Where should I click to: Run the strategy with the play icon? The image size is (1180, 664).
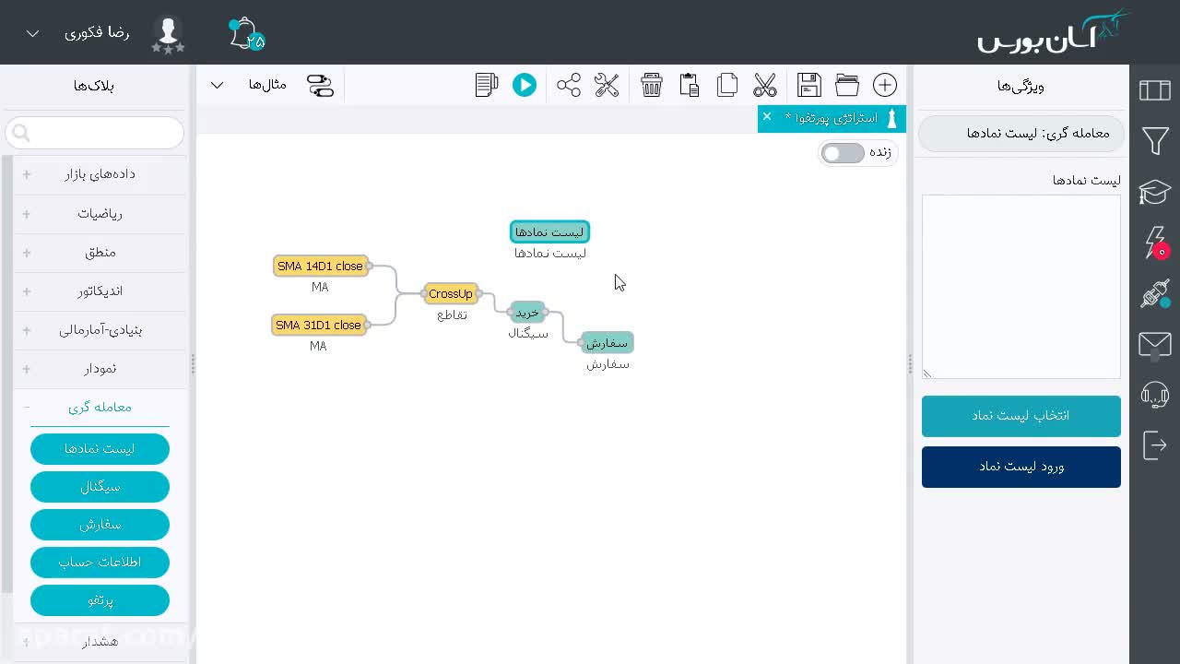[x=525, y=85]
